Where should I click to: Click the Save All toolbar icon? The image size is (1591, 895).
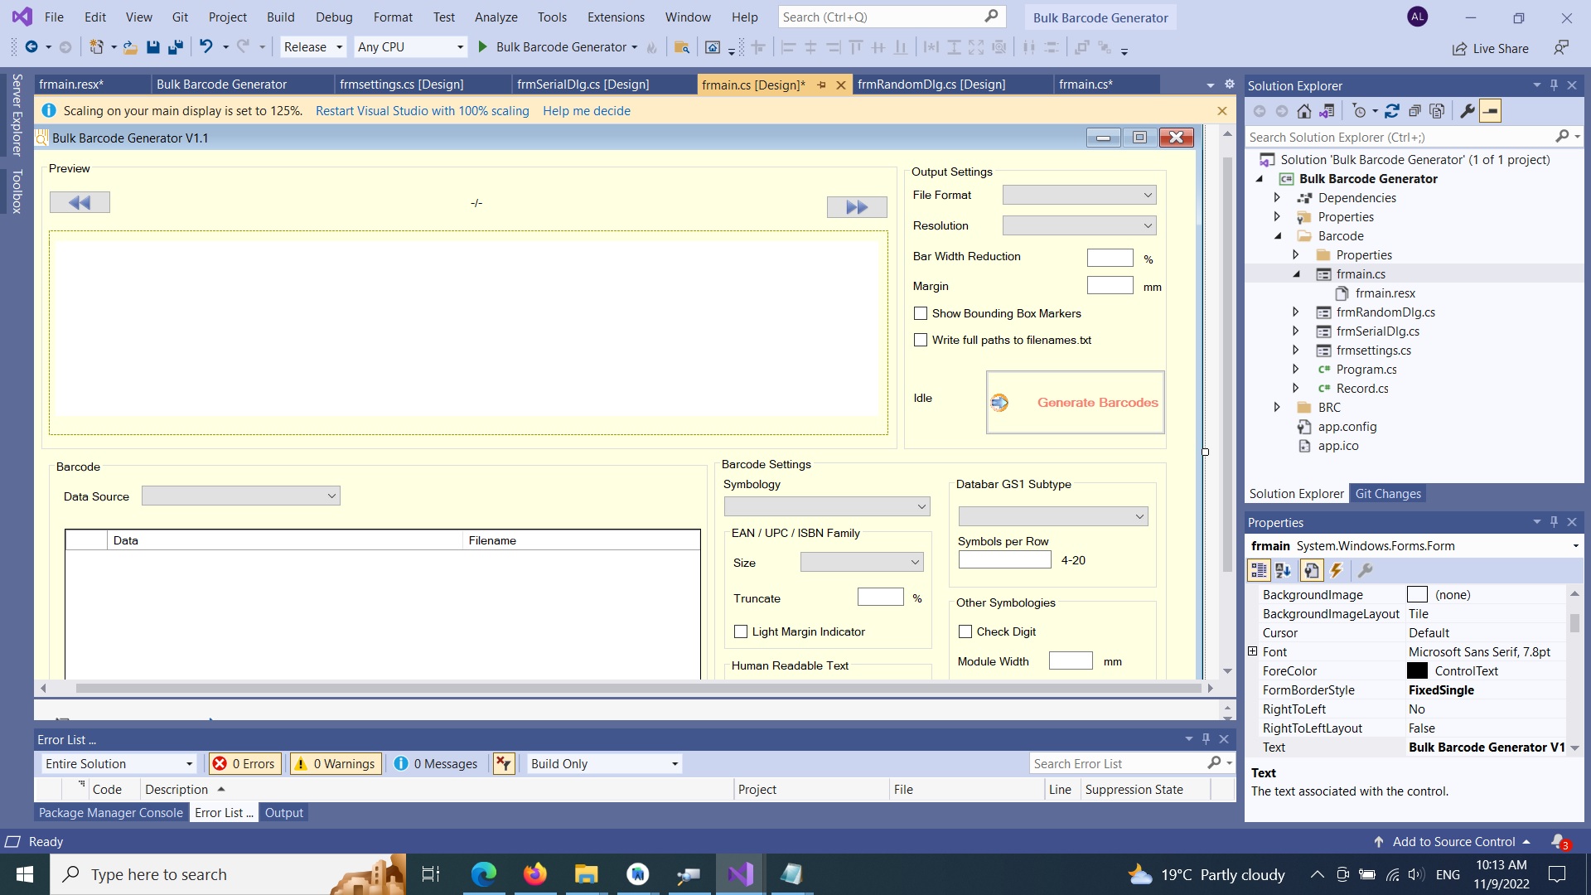click(x=175, y=47)
